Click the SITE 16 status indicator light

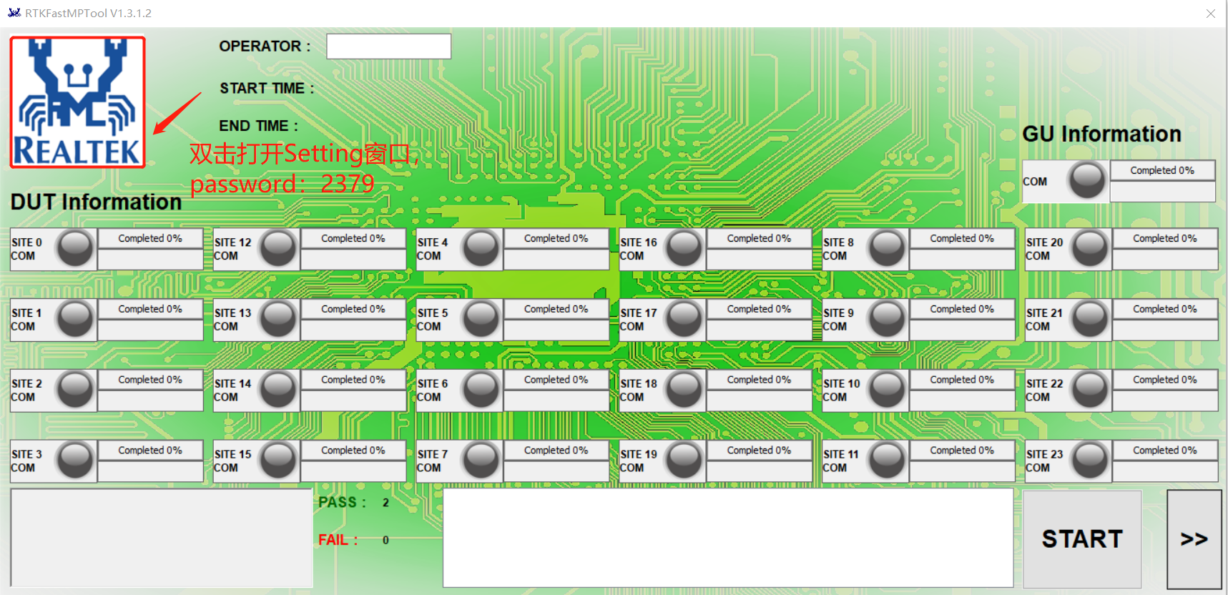684,248
